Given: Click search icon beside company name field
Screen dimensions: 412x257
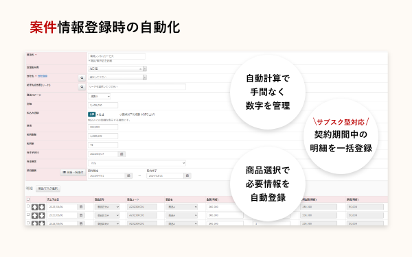Looking at the screenshot, I should click(82, 78).
